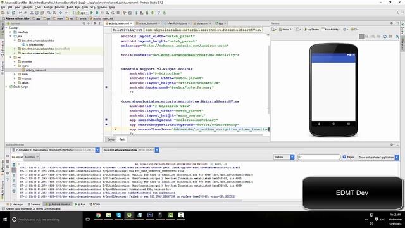The width and height of the screenshot is (405, 228).
Task: Click the Copy toolbar icon
Action: point(37,13)
